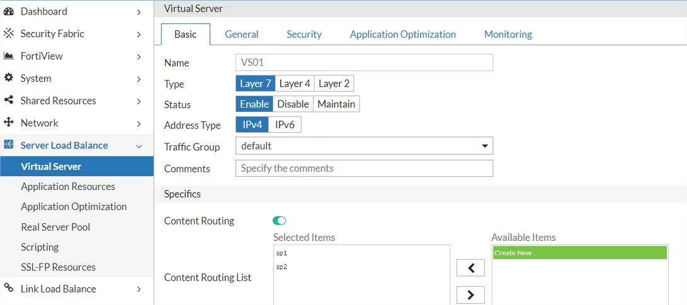Click the FortiView menu label
Screen dimensions: 687x305
[42, 56]
